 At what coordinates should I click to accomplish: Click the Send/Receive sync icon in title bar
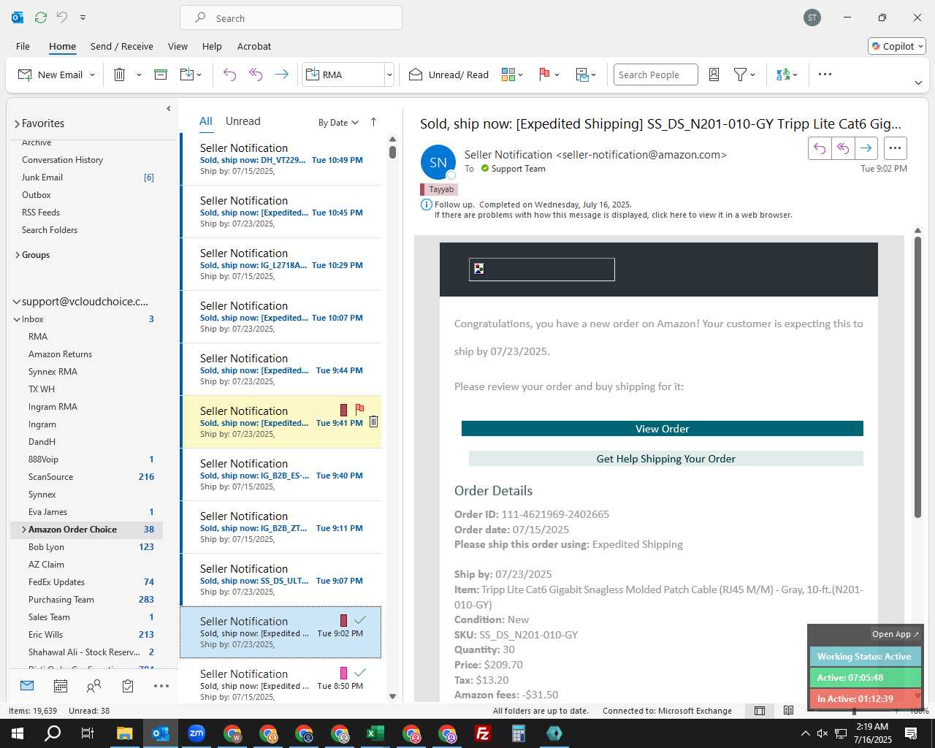(41, 17)
